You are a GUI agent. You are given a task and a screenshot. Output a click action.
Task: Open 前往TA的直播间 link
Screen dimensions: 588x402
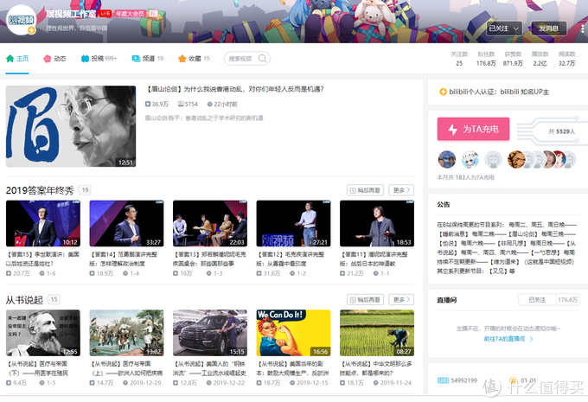click(508, 339)
